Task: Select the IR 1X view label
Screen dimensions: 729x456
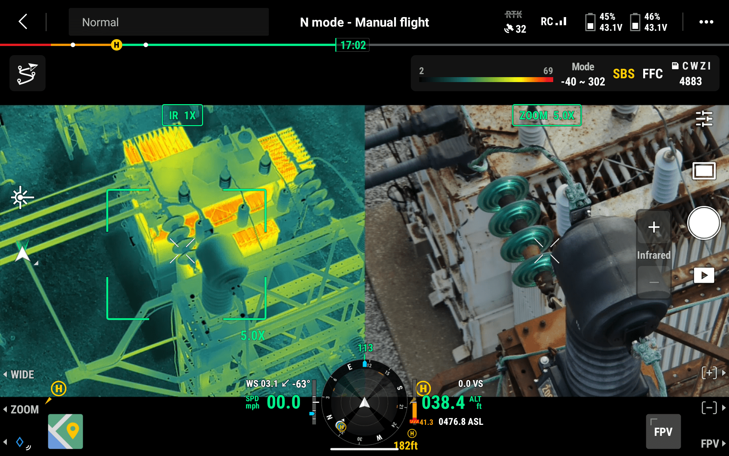Action: point(182,115)
